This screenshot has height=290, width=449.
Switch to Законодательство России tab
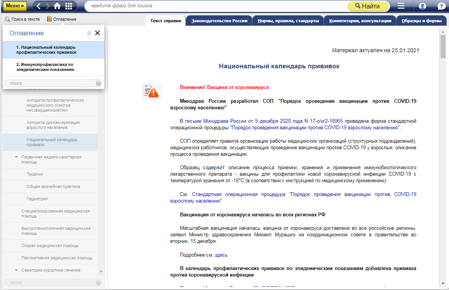(x=220, y=21)
